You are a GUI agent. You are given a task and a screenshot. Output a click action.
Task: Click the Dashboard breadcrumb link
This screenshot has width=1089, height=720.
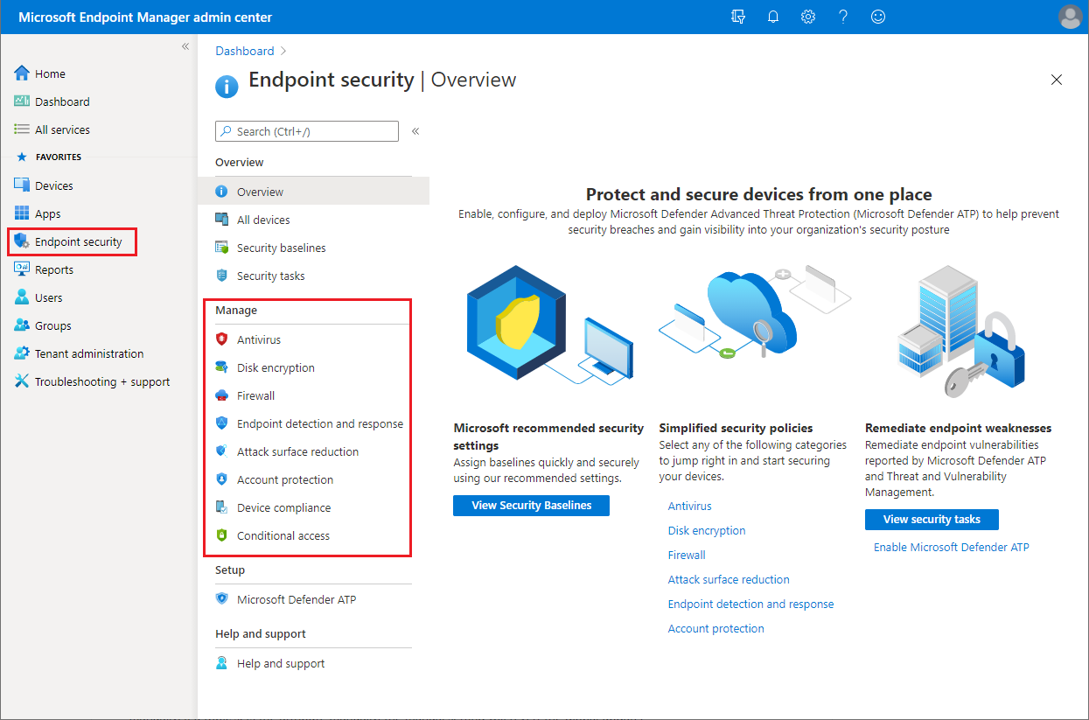point(245,51)
